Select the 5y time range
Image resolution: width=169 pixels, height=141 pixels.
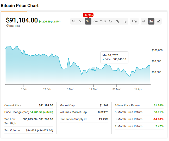click(125, 21)
